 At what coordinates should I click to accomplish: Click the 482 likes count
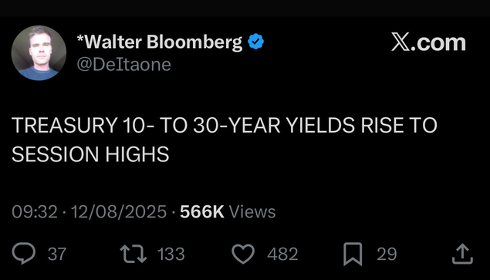click(x=282, y=254)
